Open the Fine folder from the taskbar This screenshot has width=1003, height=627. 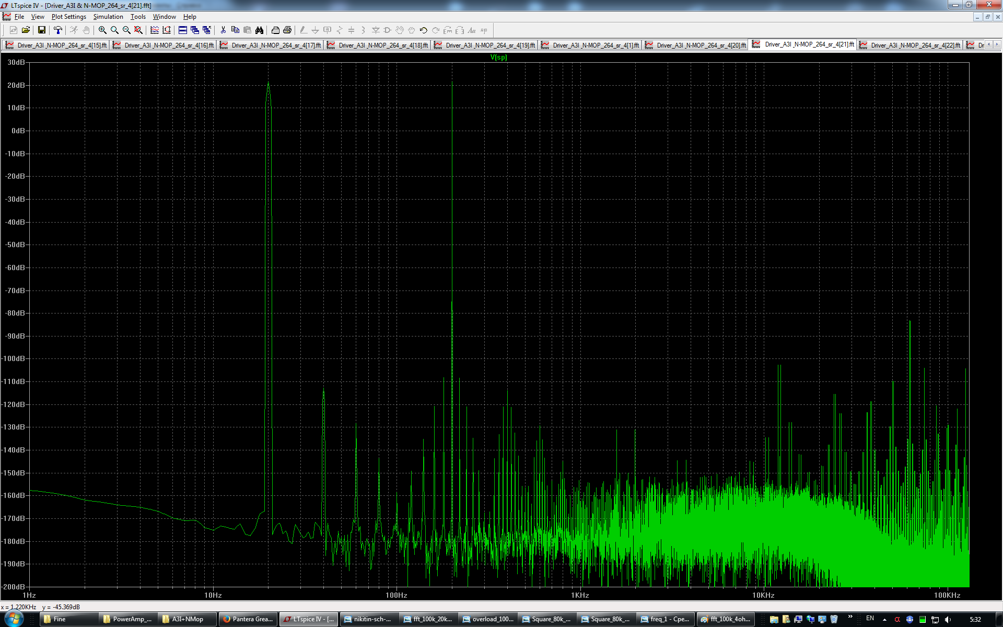[69, 619]
